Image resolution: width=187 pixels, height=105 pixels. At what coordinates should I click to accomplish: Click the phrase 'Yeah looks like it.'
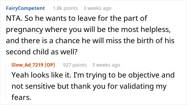tap(41, 75)
